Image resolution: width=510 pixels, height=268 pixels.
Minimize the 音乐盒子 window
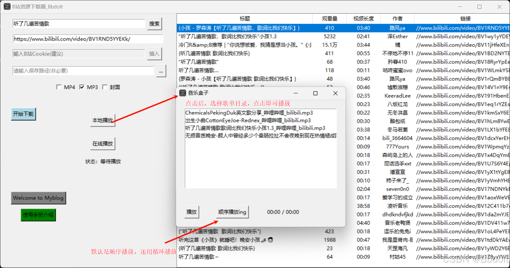tap(296, 93)
